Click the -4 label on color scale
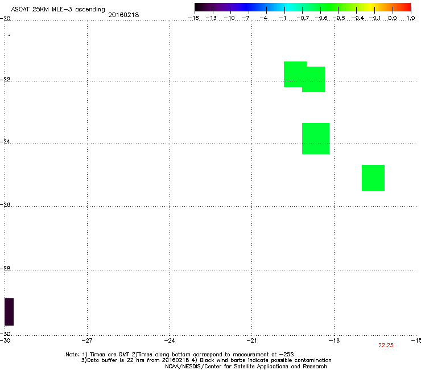Screen dimensions: 421x370 263,18
